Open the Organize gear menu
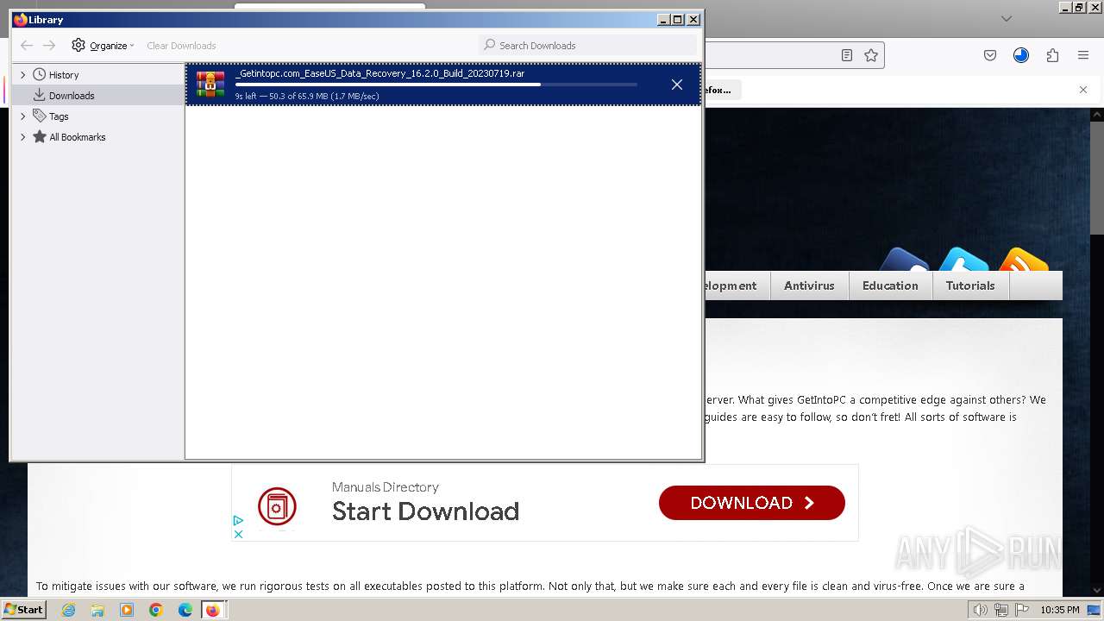 pyautogui.click(x=103, y=45)
